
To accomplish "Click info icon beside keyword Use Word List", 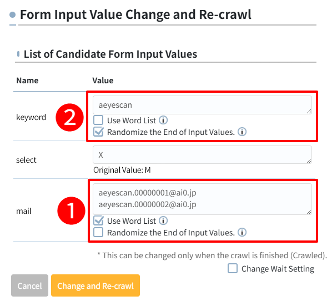I will [x=163, y=120].
